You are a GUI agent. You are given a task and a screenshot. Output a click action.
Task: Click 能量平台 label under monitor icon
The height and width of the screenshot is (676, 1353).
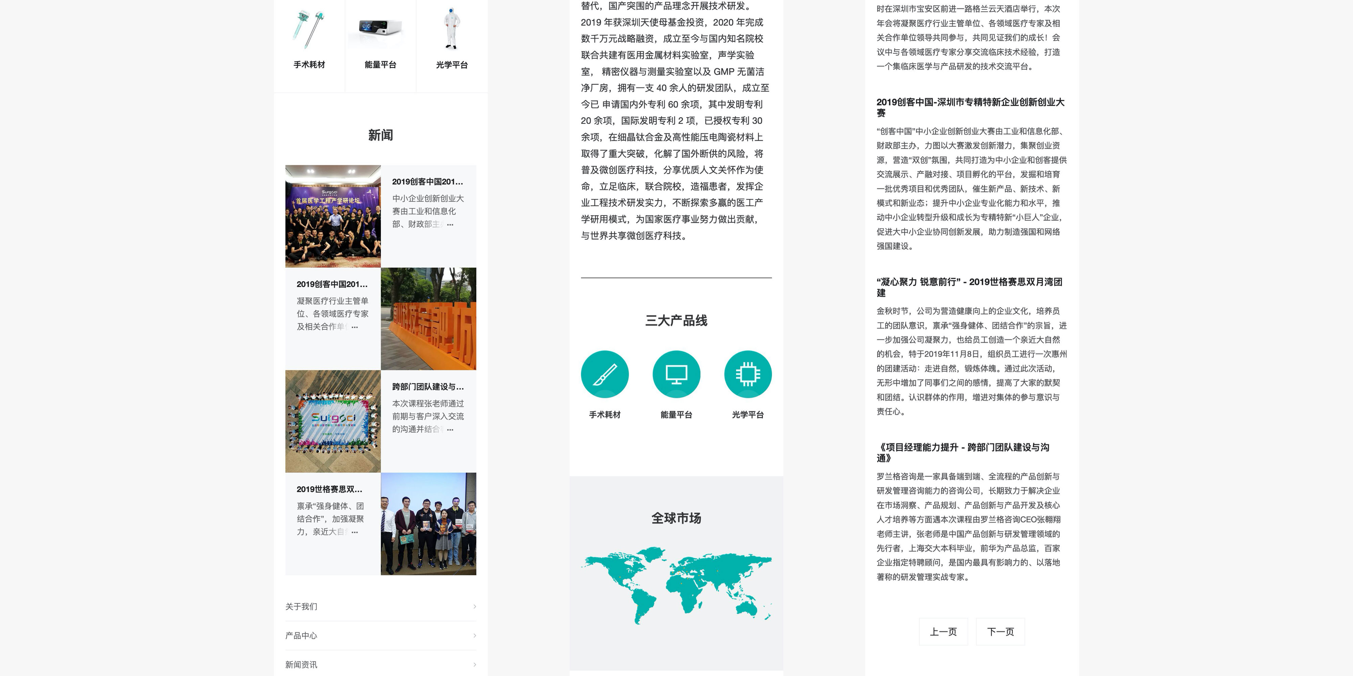[676, 415]
